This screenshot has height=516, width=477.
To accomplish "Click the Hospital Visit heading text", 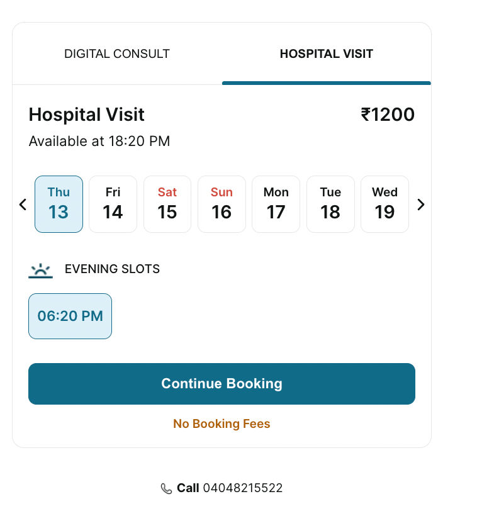I will pos(87,115).
